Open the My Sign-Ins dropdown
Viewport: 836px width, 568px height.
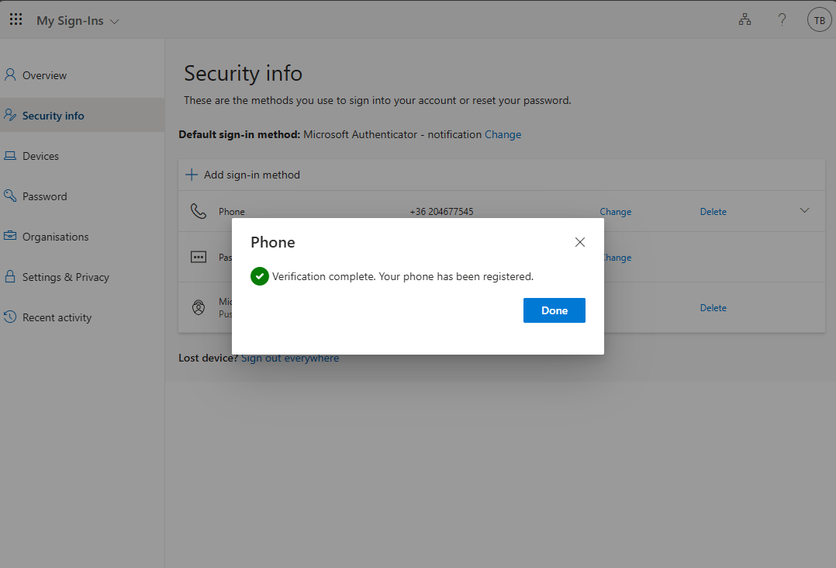(x=78, y=21)
